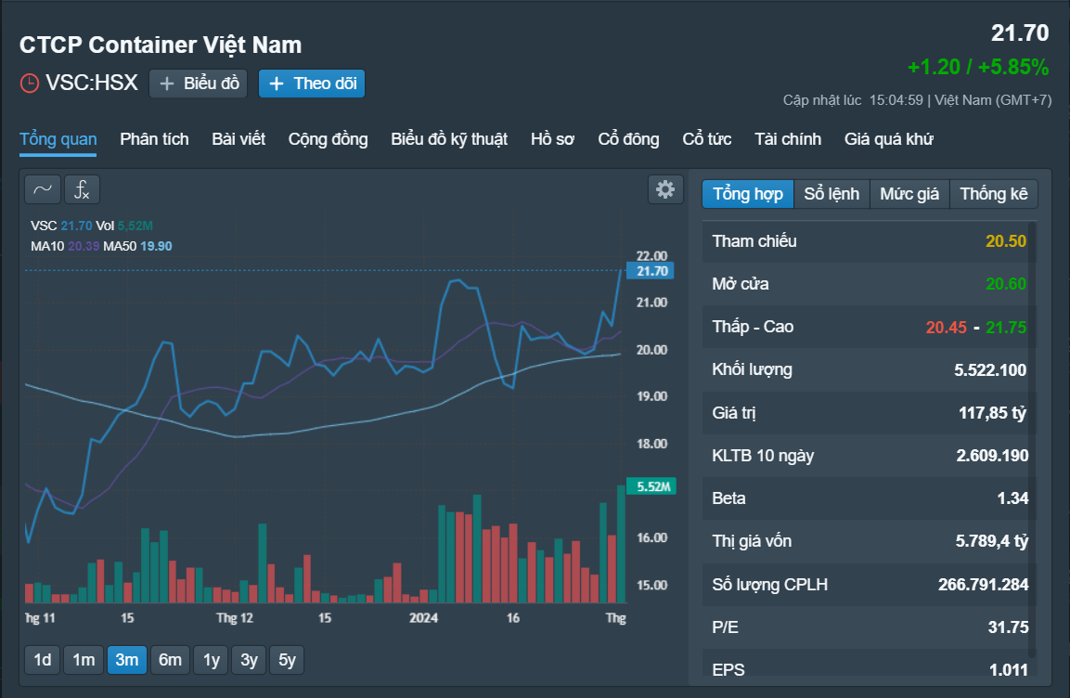This screenshot has height=698, width=1070.
Task: Open the Tài chính tab
Action: (788, 139)
